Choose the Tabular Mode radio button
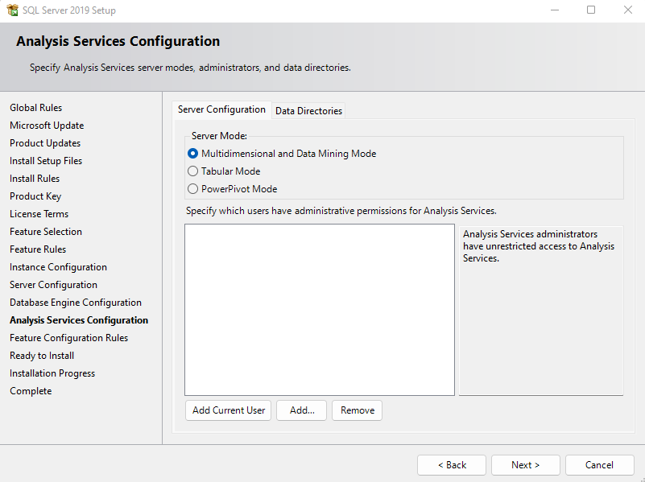This screenshot has height=482, width=645. pyautogui.click(x=193, y=171)
